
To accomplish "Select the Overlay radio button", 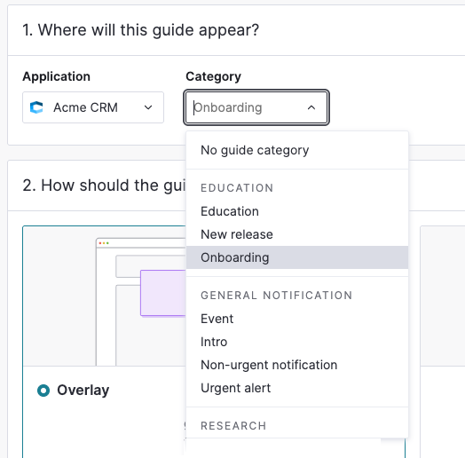I will tap(43, 390).
